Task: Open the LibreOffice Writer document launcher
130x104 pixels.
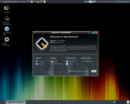Action: pyautogui.click(x=44, y=2)
